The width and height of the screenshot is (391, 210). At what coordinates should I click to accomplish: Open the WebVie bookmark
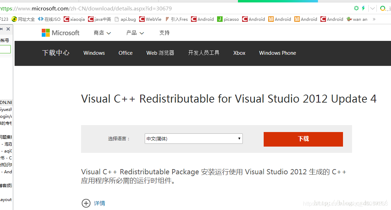click(x=150, y=19)
